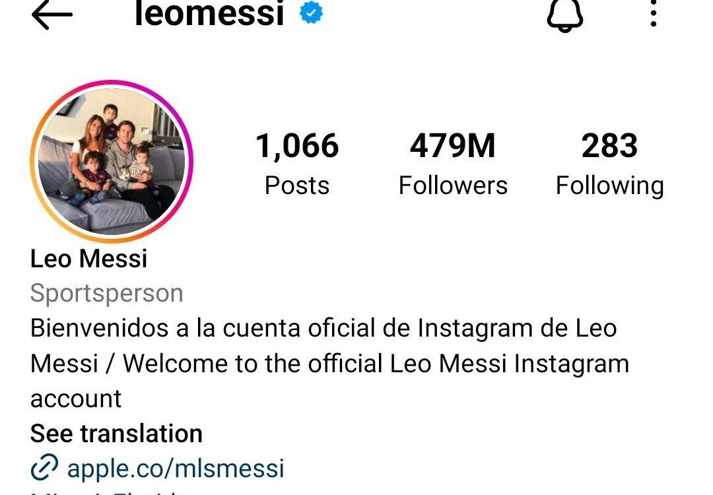The height and width of the screenshot is (495, 713).
Task: Select the Leo Messi display name
Action: pyautogui.click(x=88, y=259)
